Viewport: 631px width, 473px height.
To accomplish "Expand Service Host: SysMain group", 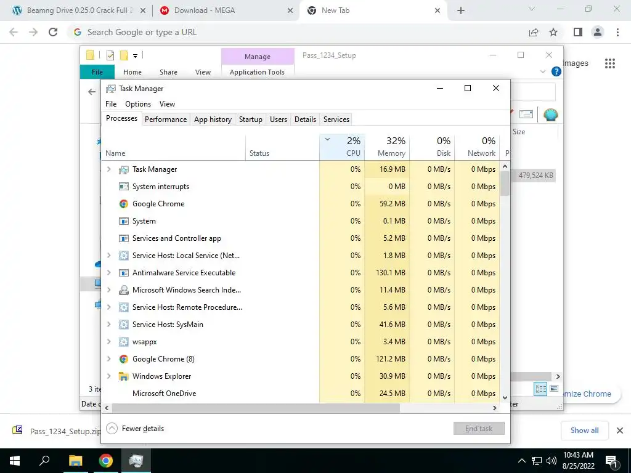I will (108, 325).
